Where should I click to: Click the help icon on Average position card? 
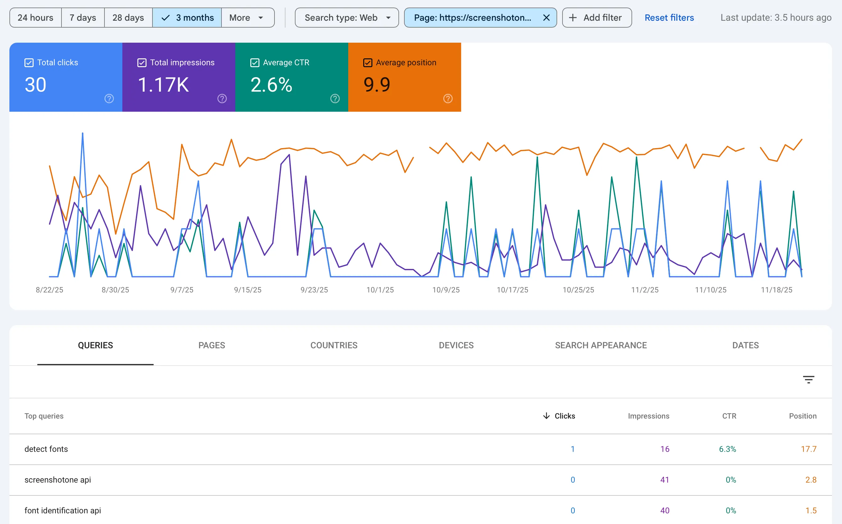pyautogui.click(x=448, y=99)
